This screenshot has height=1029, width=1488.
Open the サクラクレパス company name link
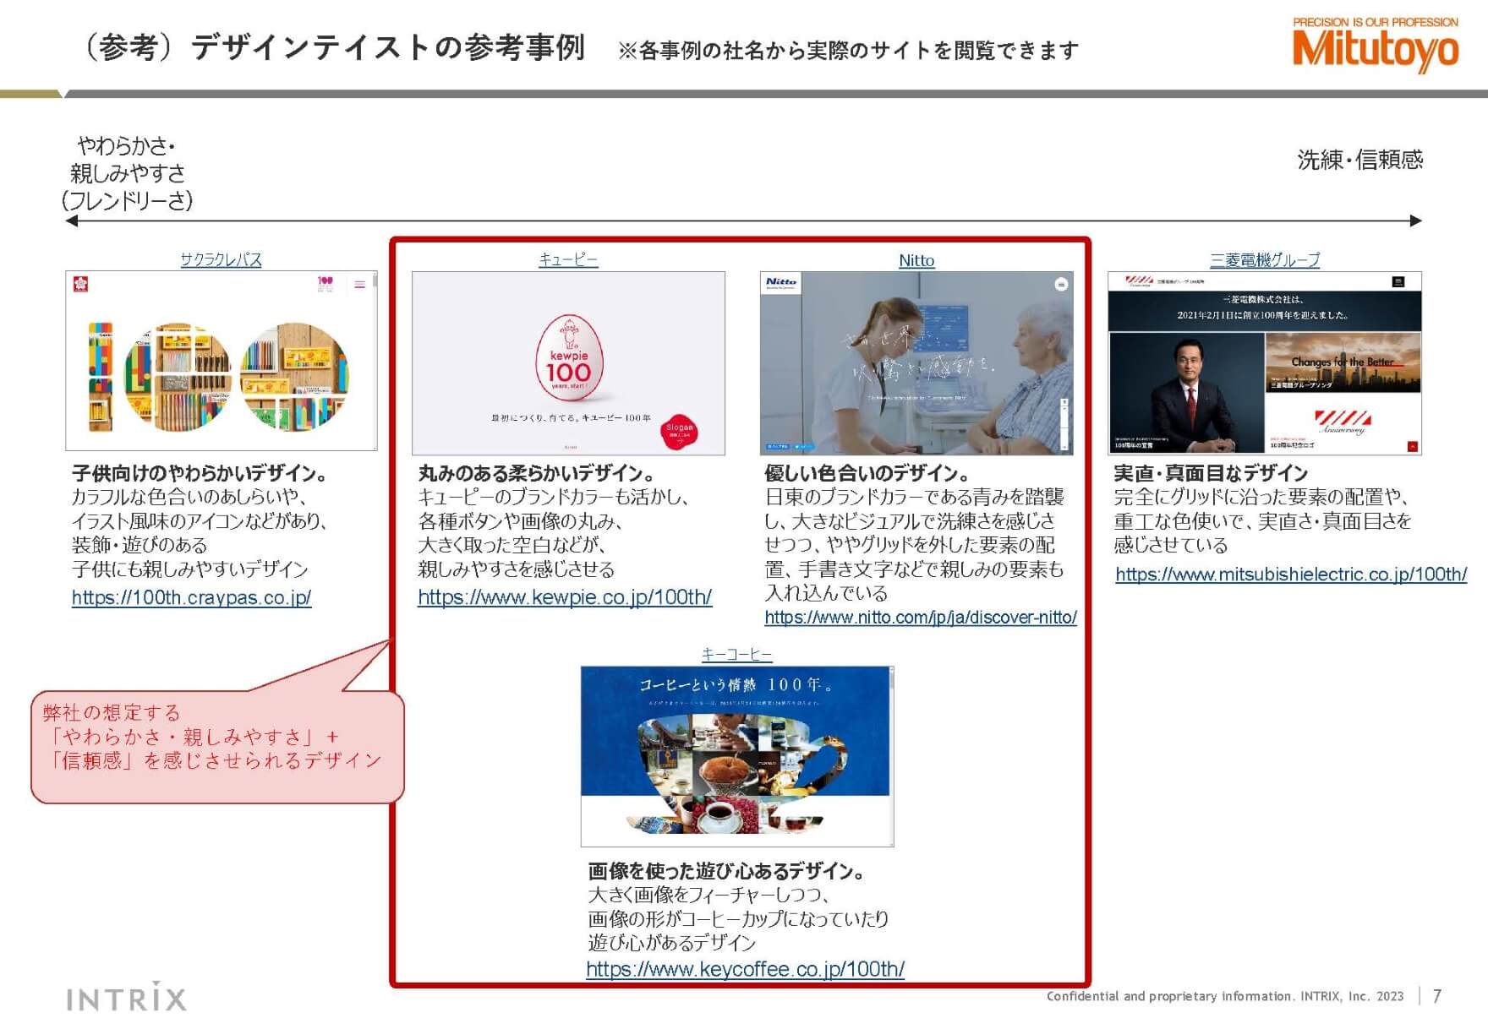click(221, 259)
